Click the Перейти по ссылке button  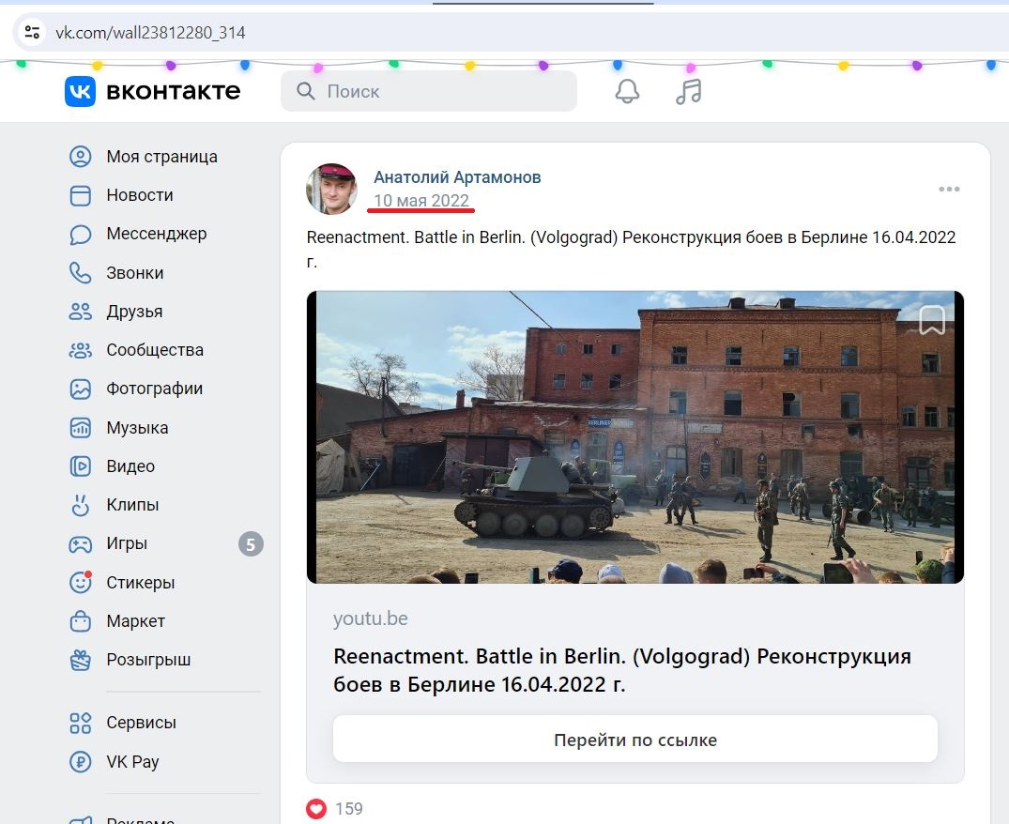(635, 740)
